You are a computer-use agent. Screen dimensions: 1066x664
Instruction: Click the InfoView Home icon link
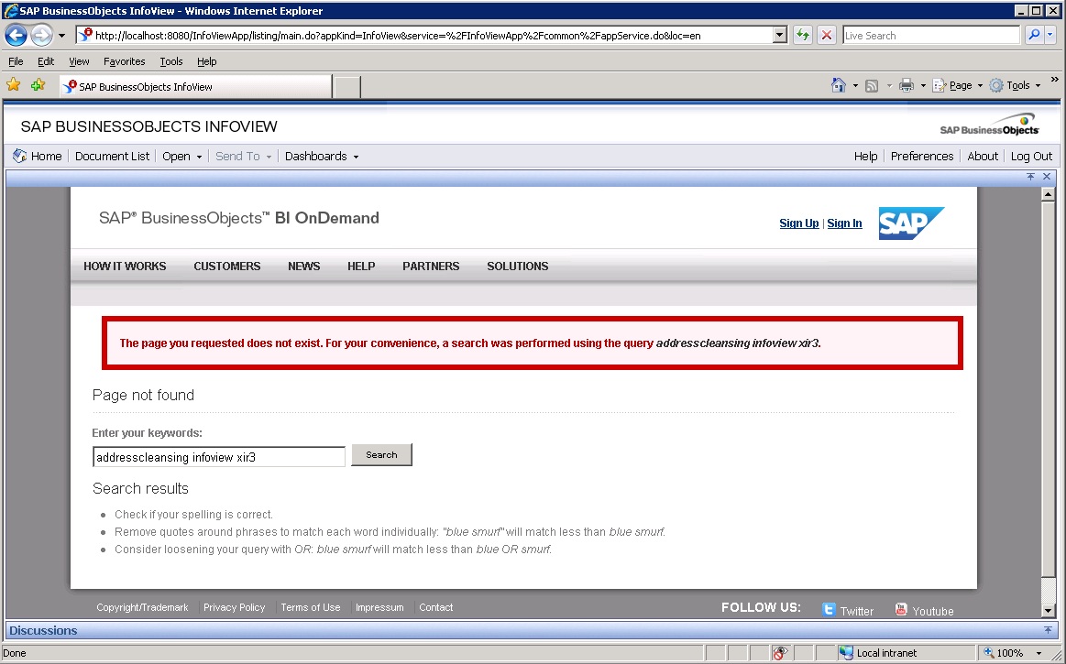coord(38,156)
